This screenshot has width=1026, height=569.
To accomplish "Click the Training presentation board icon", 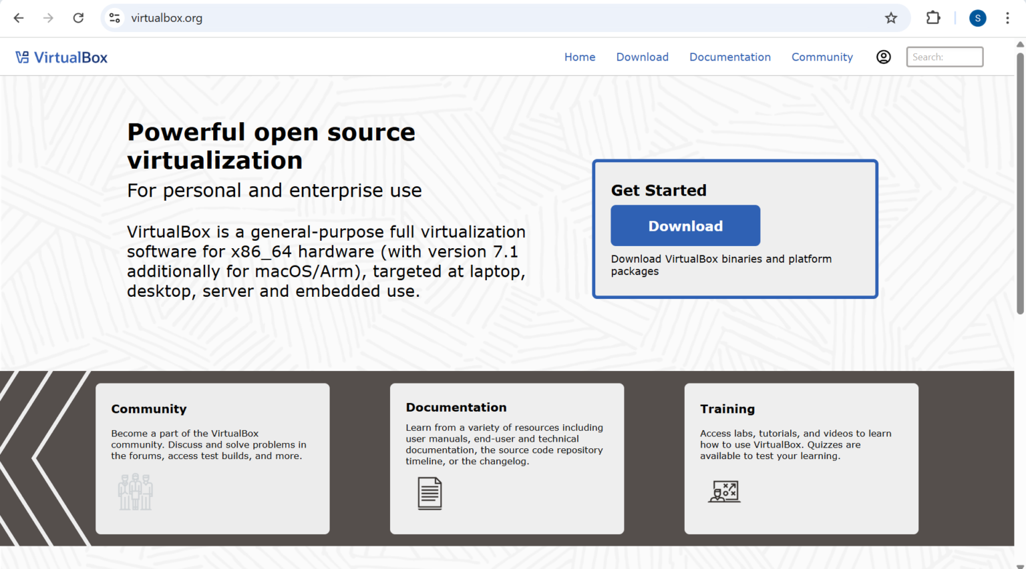I will 724,492.
